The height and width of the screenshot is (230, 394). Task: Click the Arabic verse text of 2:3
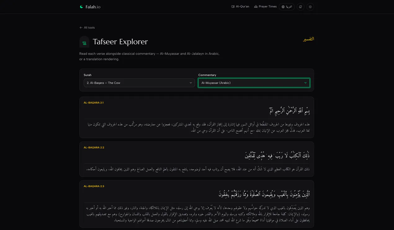264,194
